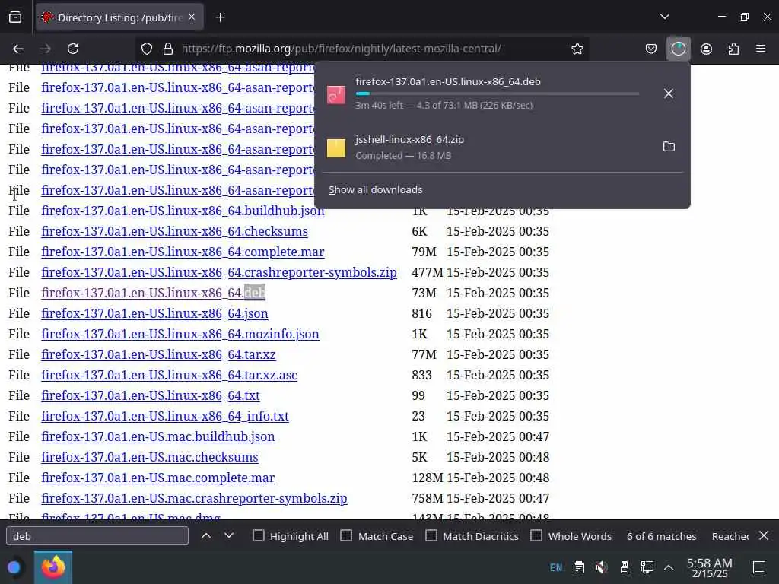
Task: Open the Pocket save icon
Action: click(x=651, y=49)
